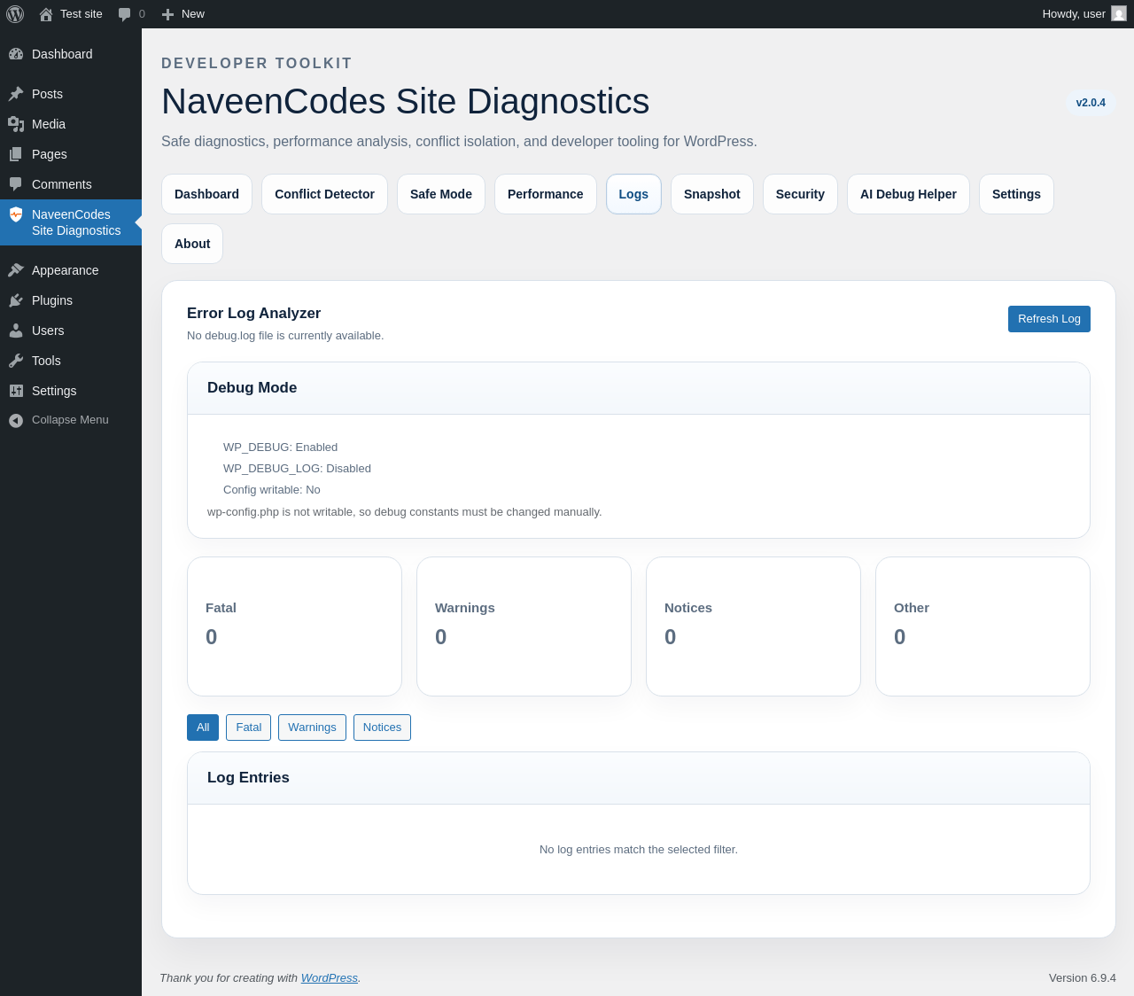This screenshot has height=996, width=1134.
Task: Click the Settings sliders icon in sidebar
Action: pyautogui.click(x=16, y=391)
